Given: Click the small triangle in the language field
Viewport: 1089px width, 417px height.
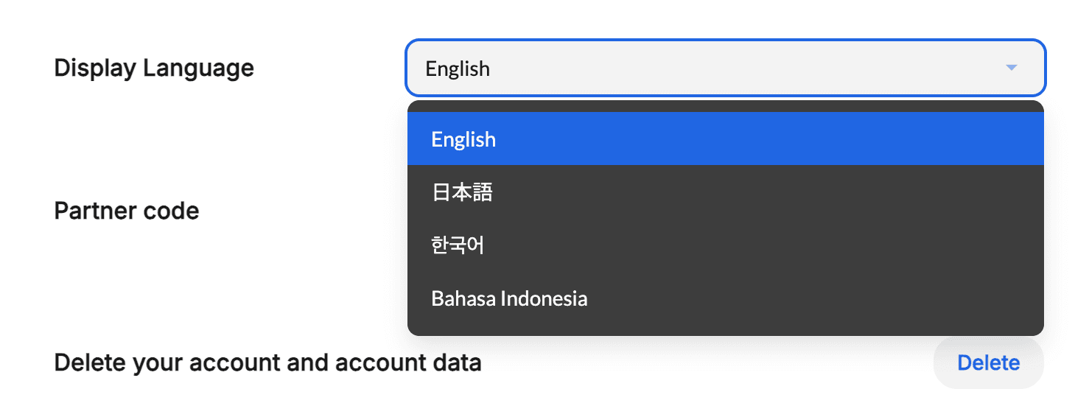Looking at the screenshot, I should [1011, 68].
